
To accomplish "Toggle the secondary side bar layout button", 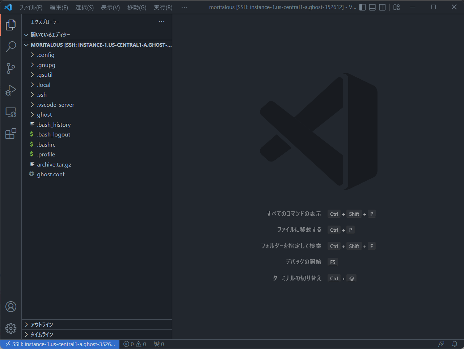I will click(382, 7).
